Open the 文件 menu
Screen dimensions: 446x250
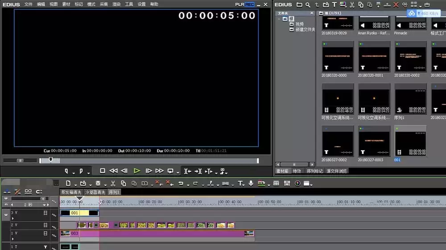coord(28,4)
